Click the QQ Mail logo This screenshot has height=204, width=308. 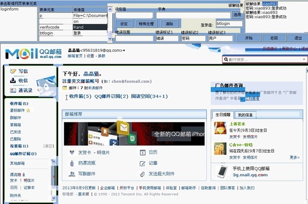click(33, 53)
